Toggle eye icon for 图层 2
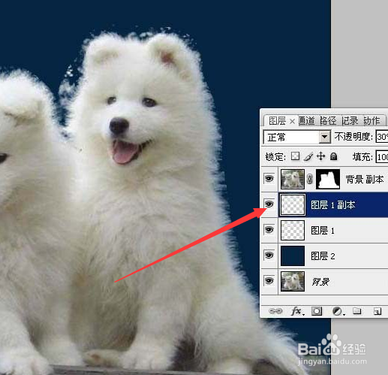388x375 pixels. click(x=269, y=256)
